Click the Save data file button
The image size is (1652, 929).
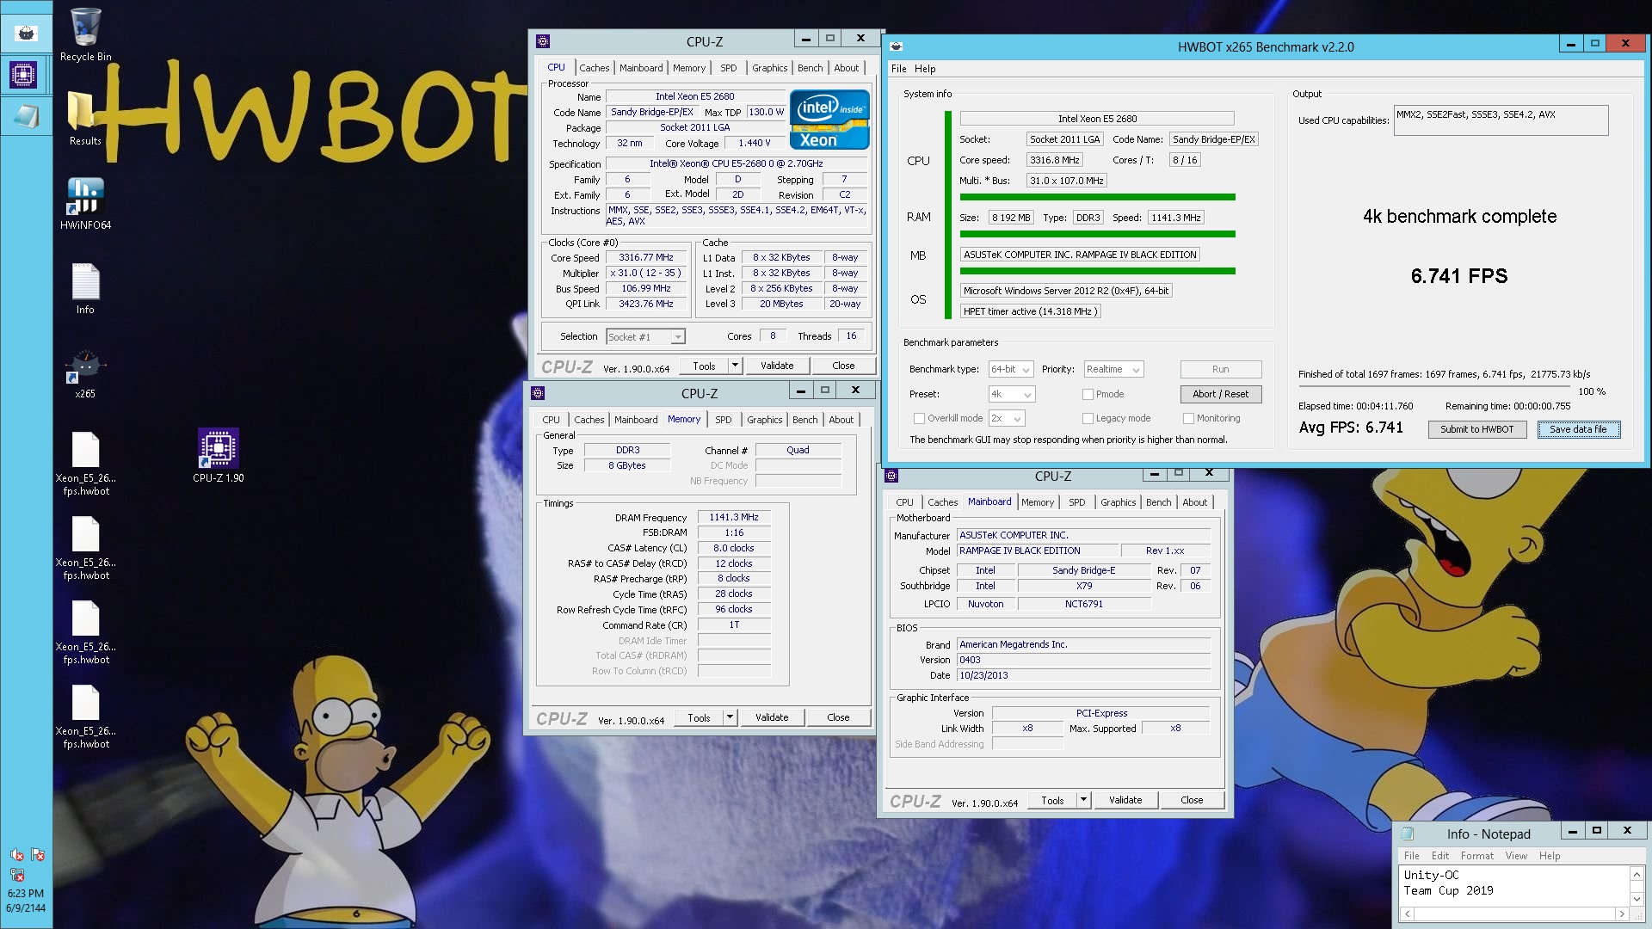(1578, 429)
